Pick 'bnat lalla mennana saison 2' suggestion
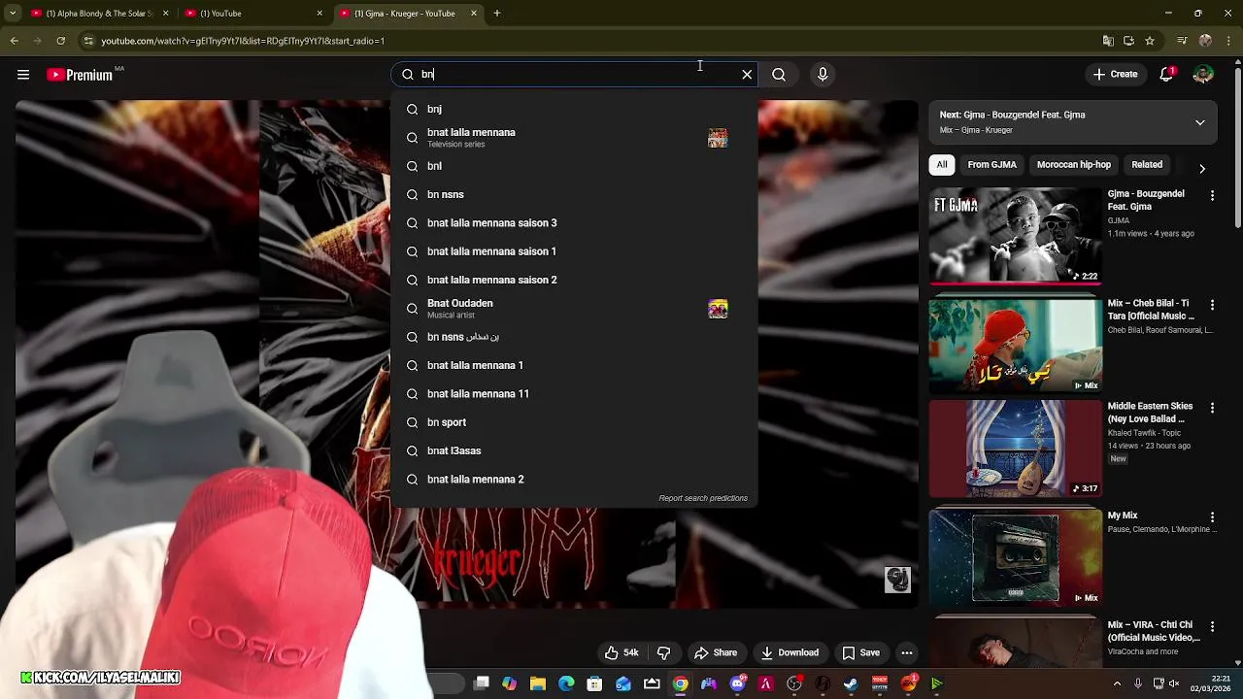1243x699 pixels. coord(573,280)
